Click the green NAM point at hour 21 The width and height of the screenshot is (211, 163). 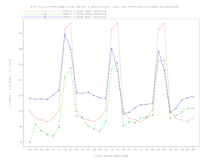point(71,68)
